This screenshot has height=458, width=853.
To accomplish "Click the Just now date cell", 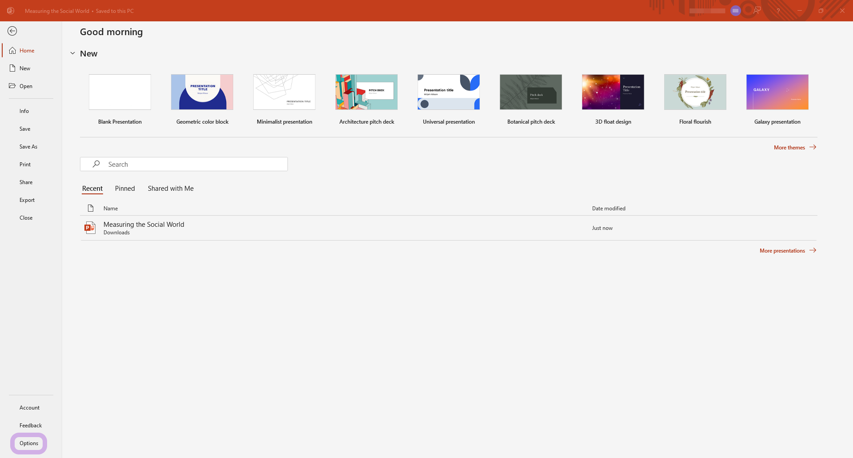I will click(x=602, y=228).
